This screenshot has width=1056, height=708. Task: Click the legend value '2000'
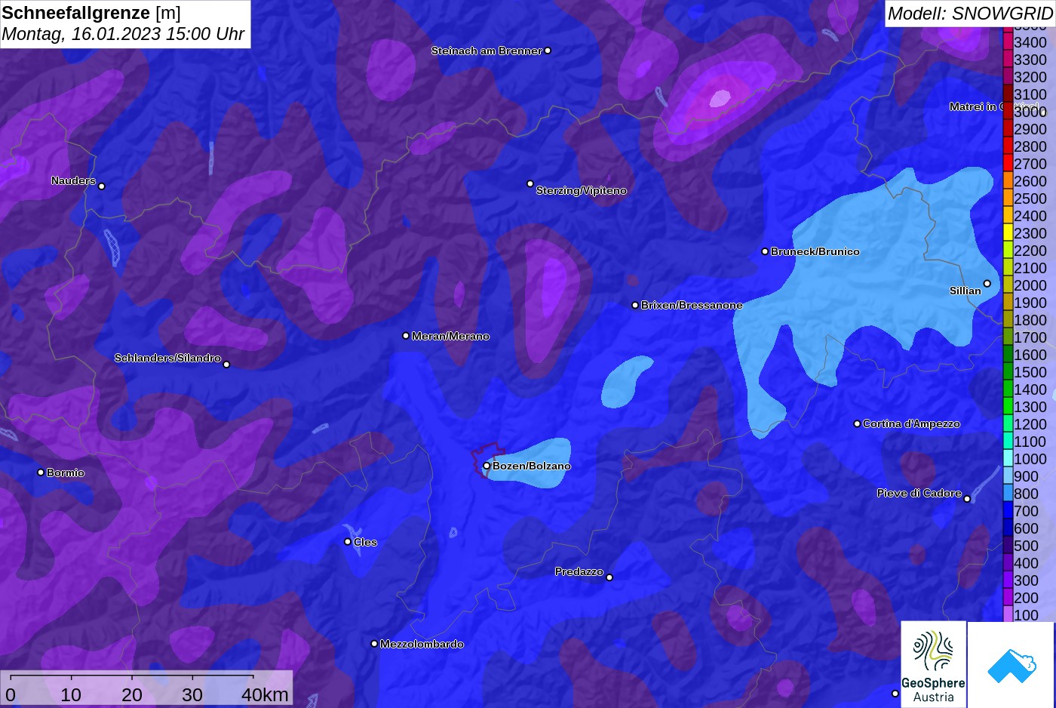[1030, 285]
